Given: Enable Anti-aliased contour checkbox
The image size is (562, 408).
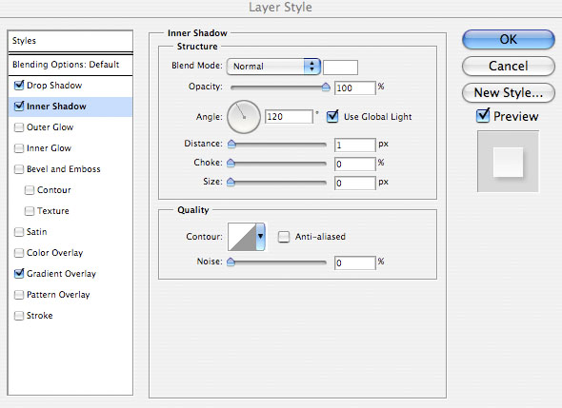Looking at the screenshot, I should tap(284, 237).
